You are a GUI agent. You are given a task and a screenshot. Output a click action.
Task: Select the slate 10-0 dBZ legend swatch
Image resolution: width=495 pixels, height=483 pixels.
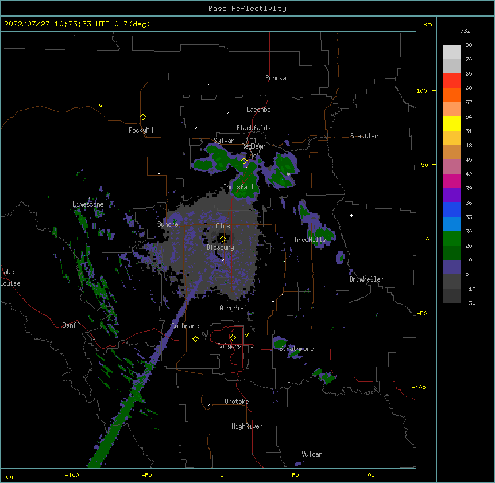451,267
